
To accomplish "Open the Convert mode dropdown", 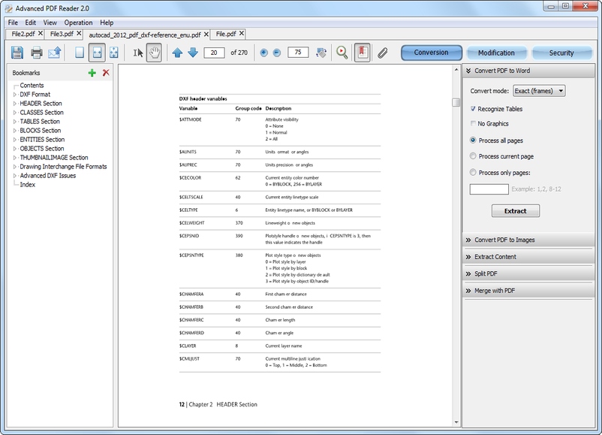I will point(539,91).
